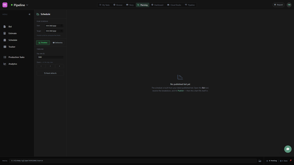
Task: Zoom out the timeline with minus
Action: (41, 66)
